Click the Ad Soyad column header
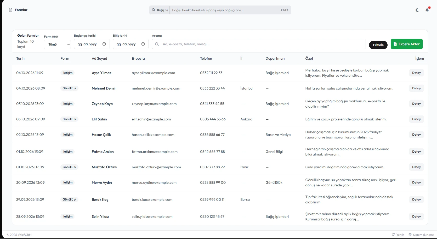437x239 pixels. [x=99, y=58]
